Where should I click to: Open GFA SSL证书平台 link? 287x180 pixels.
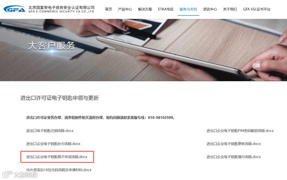tap(257, 9)
